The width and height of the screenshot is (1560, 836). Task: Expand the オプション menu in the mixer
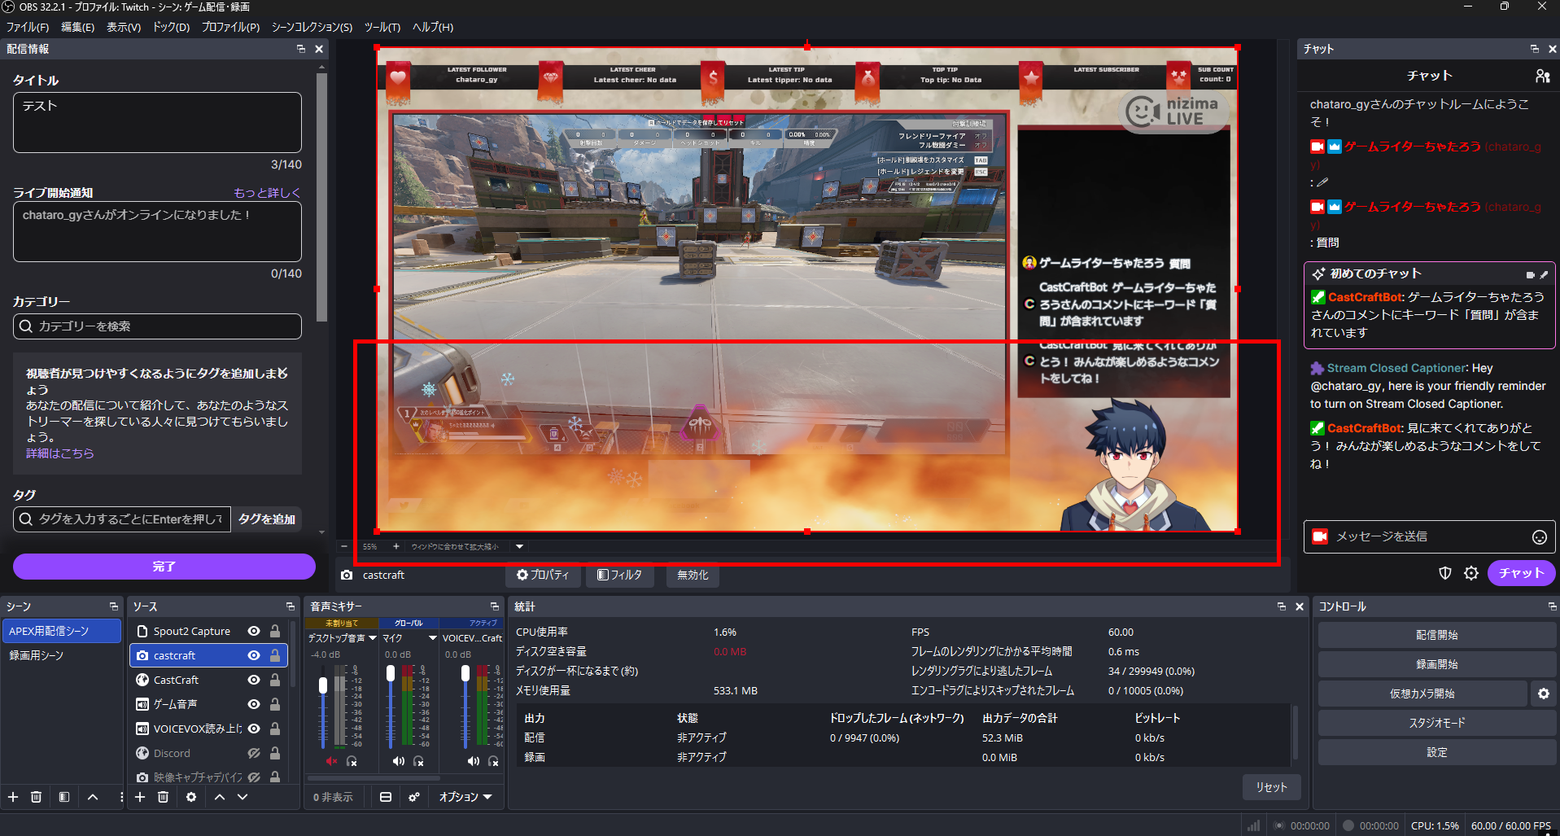[465, 797]
